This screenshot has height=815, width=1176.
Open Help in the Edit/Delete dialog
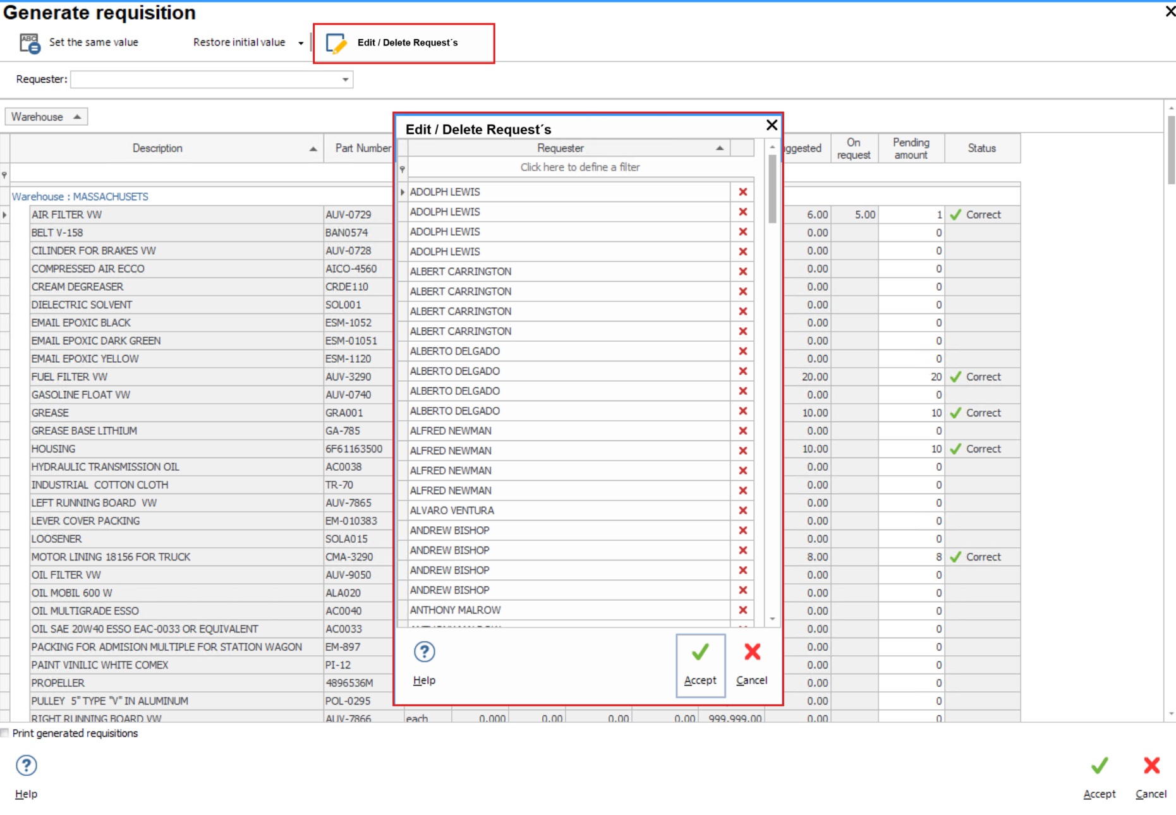coord(424,664)
